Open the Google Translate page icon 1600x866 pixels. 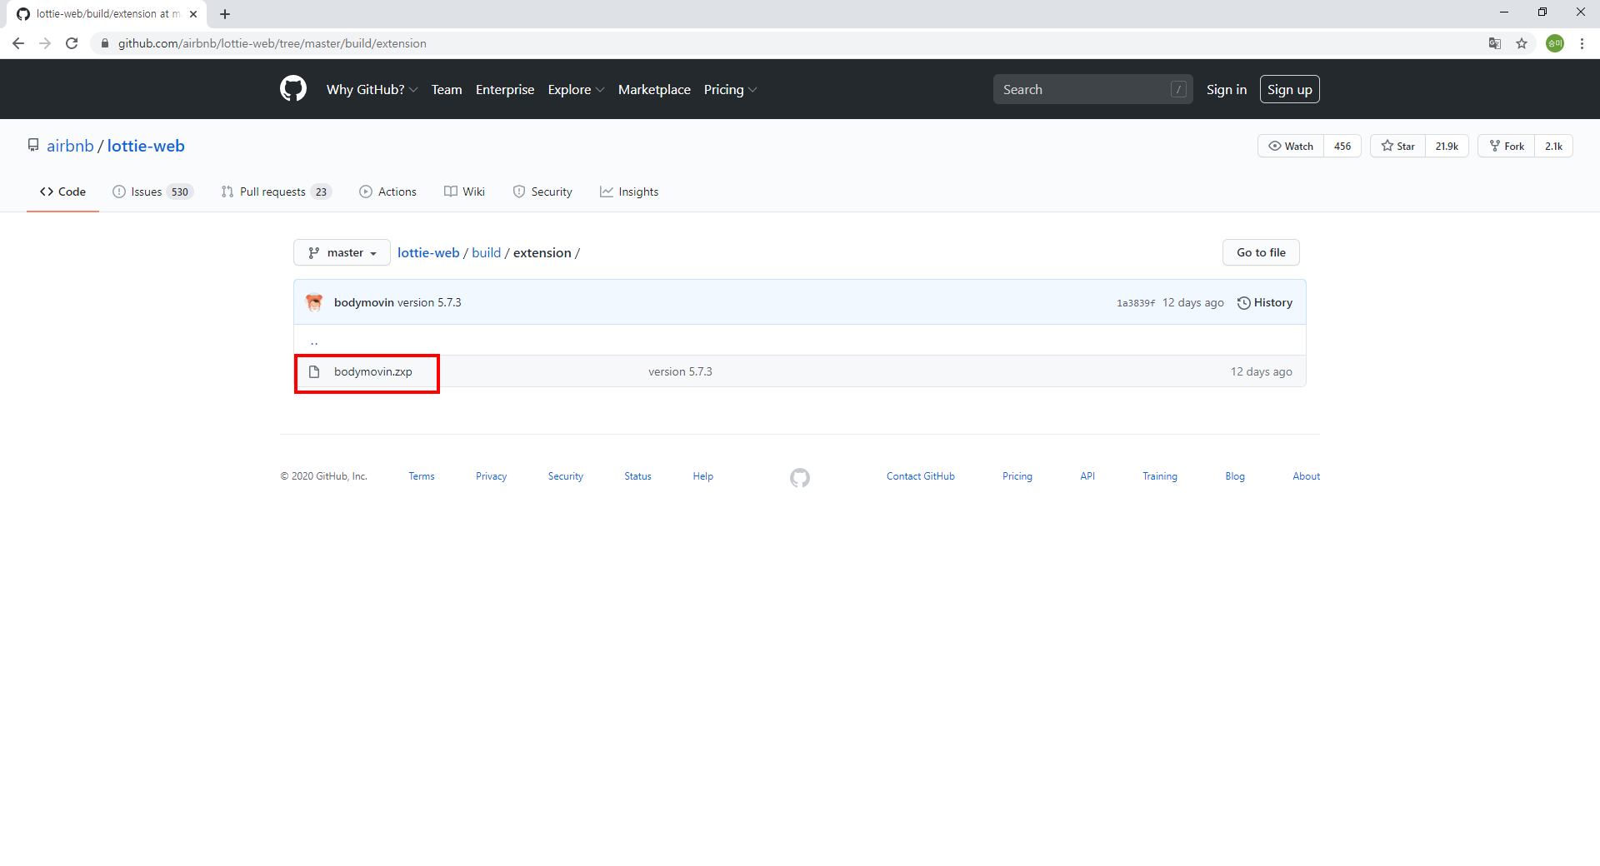1495,43
